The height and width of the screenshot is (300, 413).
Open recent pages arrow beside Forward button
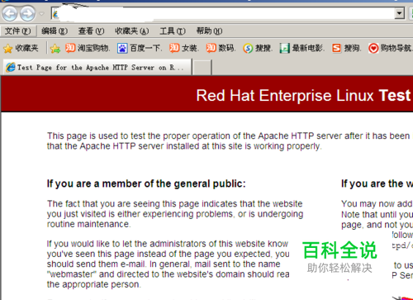(x=41, y=13)
